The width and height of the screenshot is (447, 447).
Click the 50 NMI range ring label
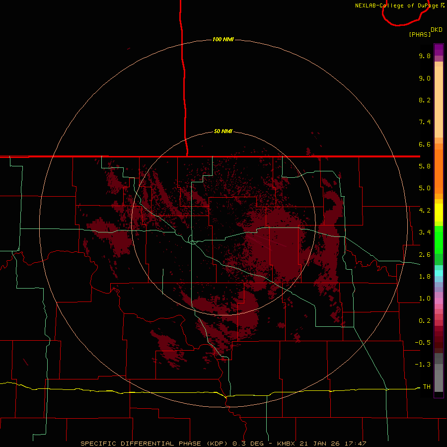coord(223,132)
